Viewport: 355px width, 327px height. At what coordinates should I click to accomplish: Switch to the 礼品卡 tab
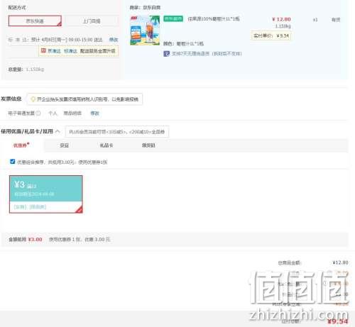tap(106, 145)
